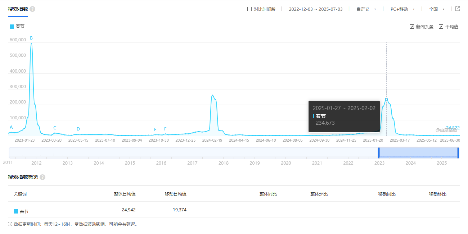
Task: Click the info icon before 数据更新时间
Action: (x=10, y=224)
